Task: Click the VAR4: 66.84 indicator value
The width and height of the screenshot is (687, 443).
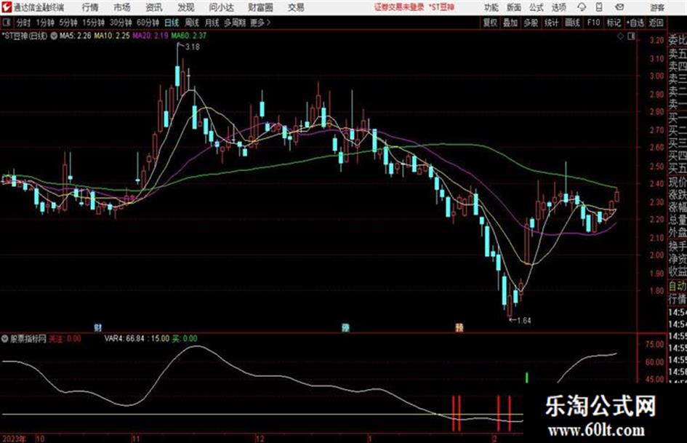Action: click(x=124, y=338)
